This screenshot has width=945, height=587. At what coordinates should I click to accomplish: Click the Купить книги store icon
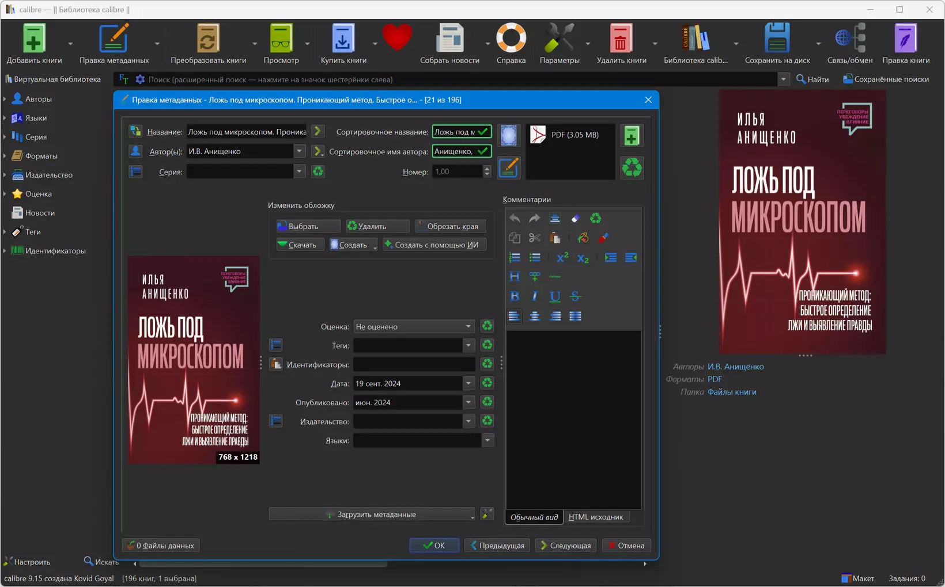(x=343, y=39)
